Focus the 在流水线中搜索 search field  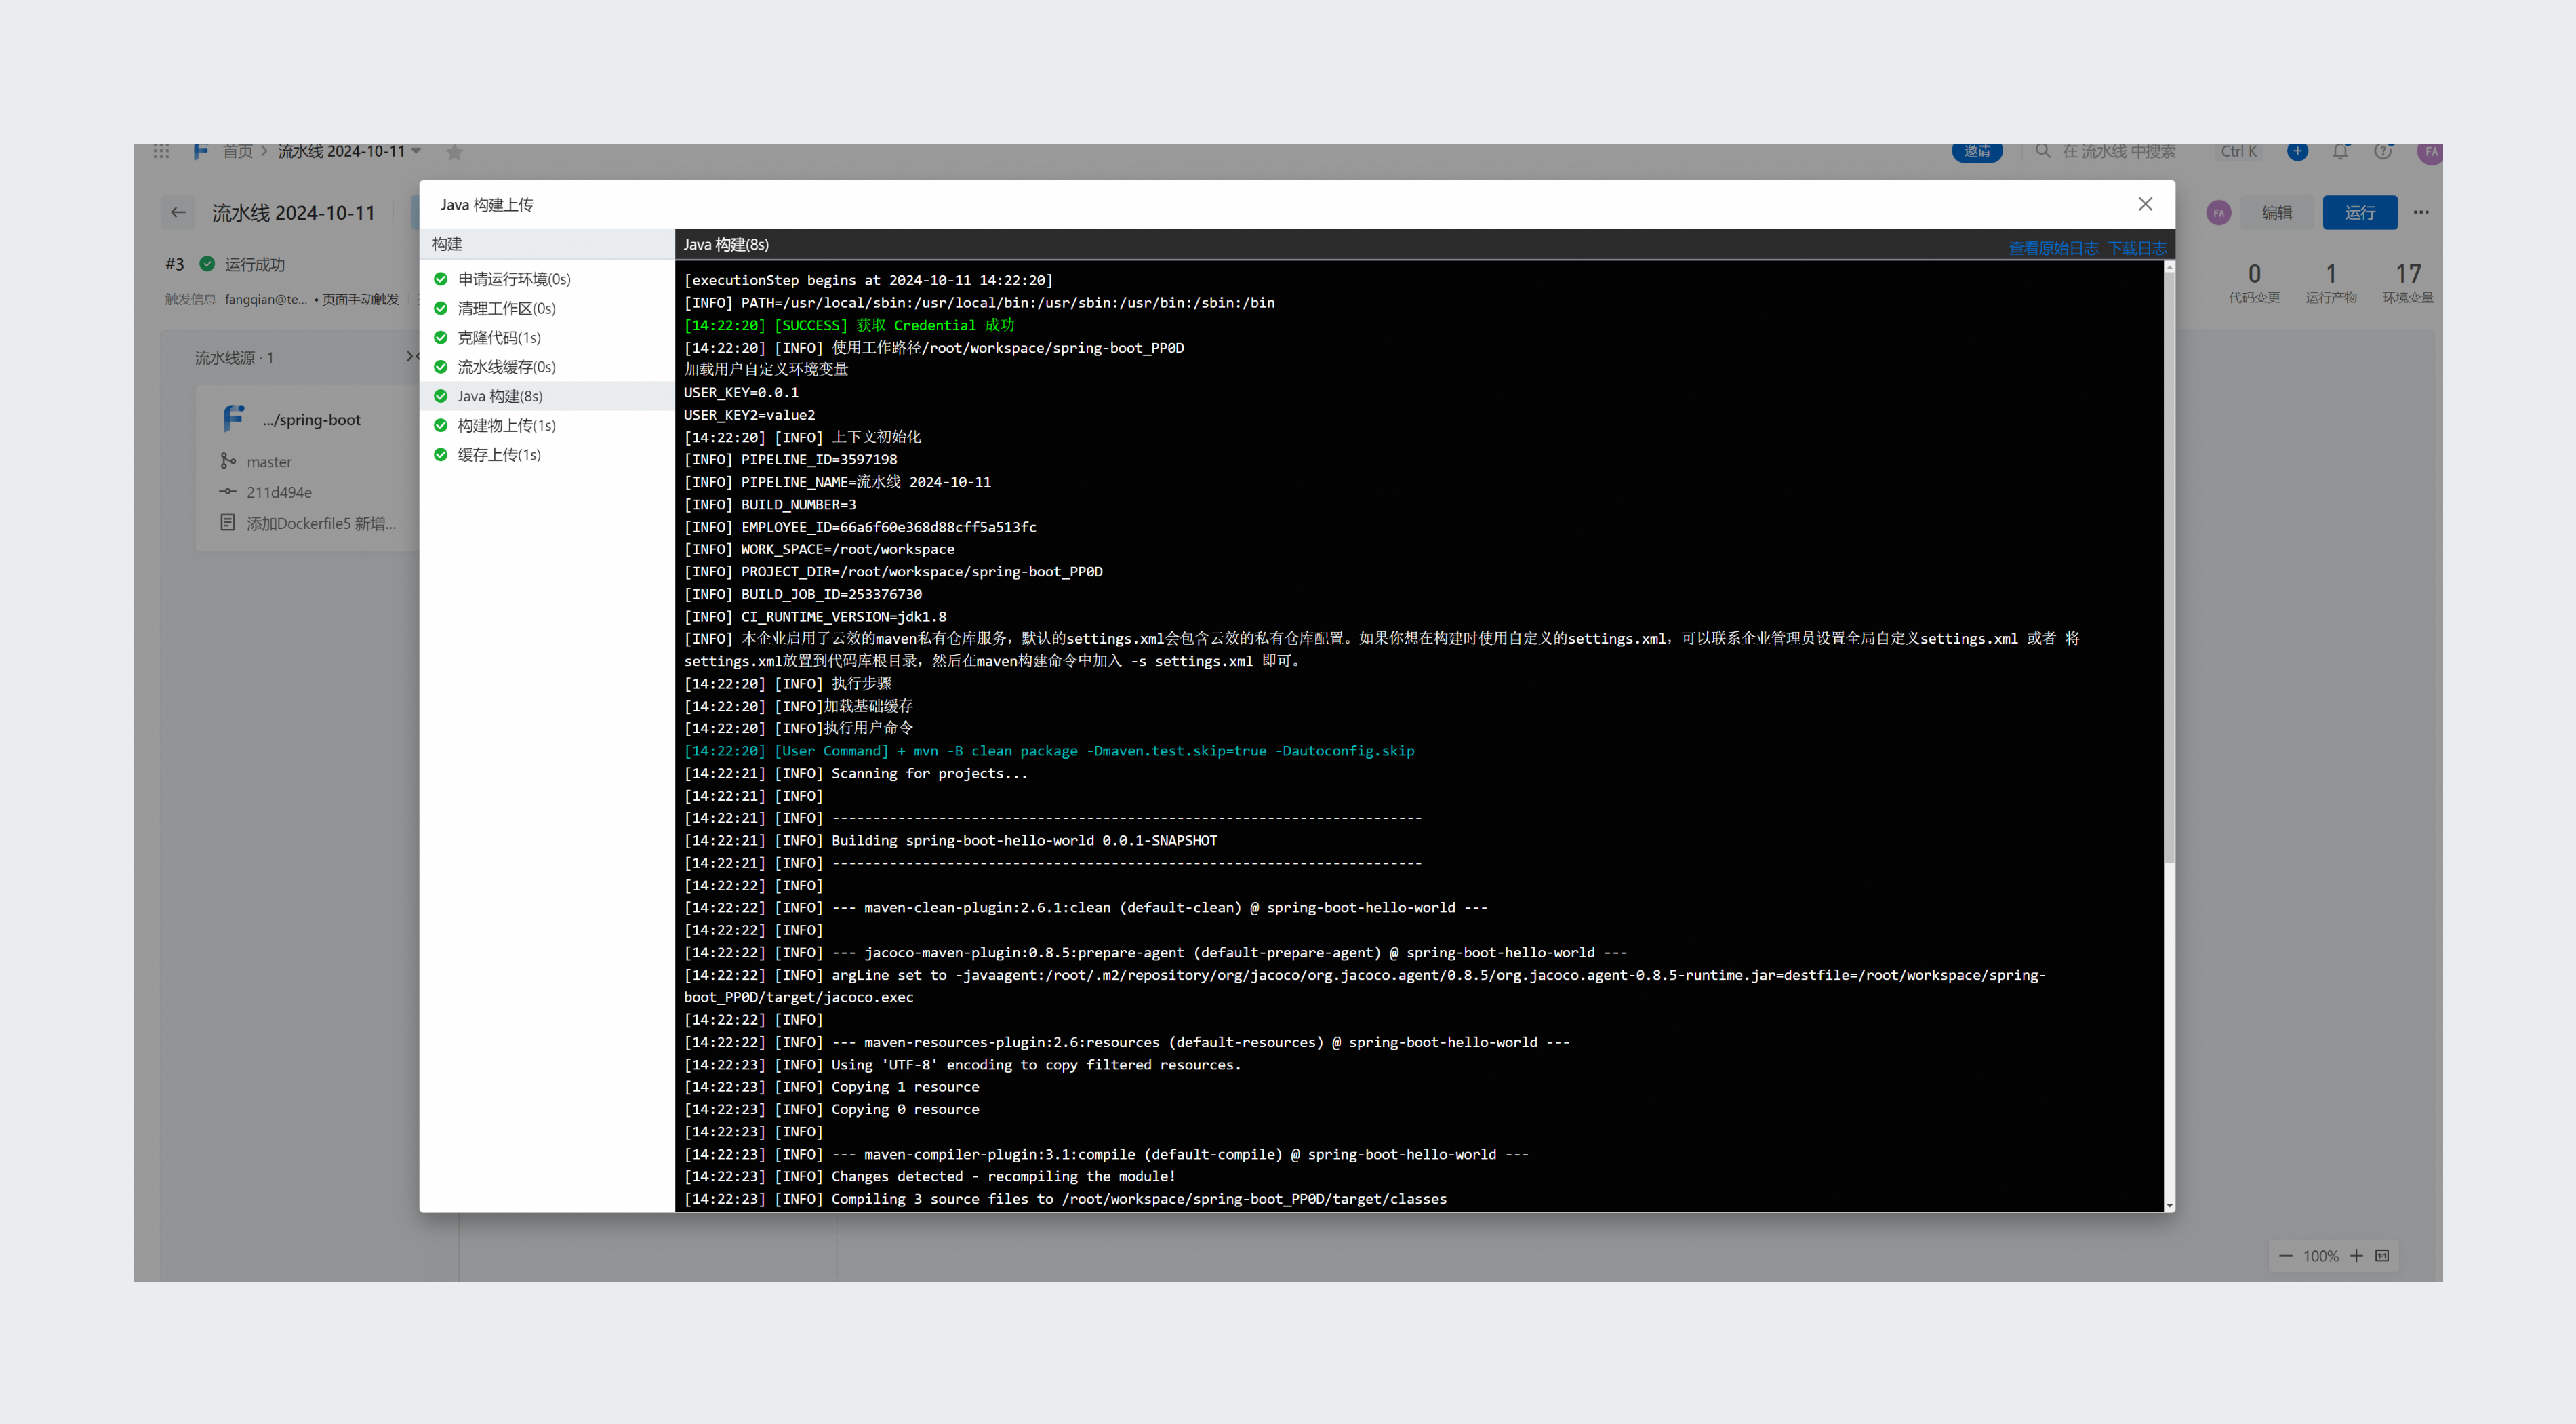pos(2118,151)
